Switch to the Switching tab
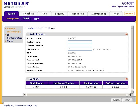 [29, 14]
